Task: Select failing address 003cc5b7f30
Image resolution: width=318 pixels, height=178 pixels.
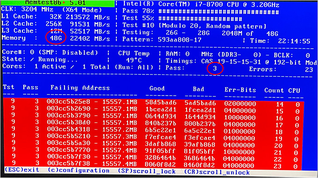Action: coord(68,156)
